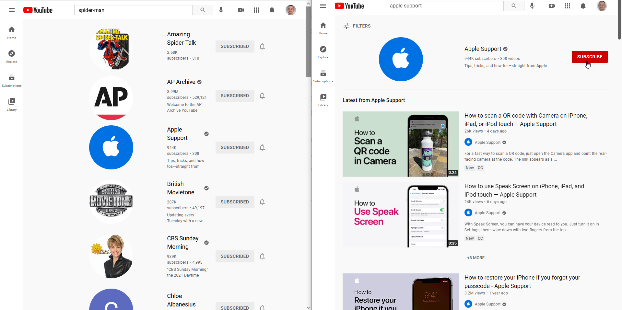Viewport: 622px width, 310px height.
Task: Open Subscriptions in right window sidebar
Action: click(323, 76)
